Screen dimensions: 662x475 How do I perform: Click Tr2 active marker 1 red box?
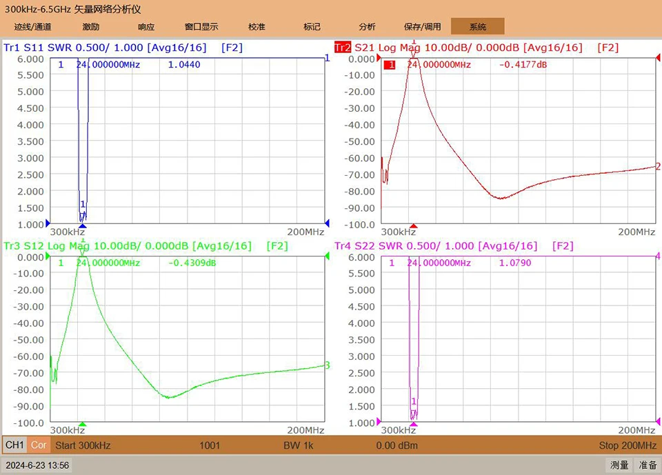coord(389,65)
